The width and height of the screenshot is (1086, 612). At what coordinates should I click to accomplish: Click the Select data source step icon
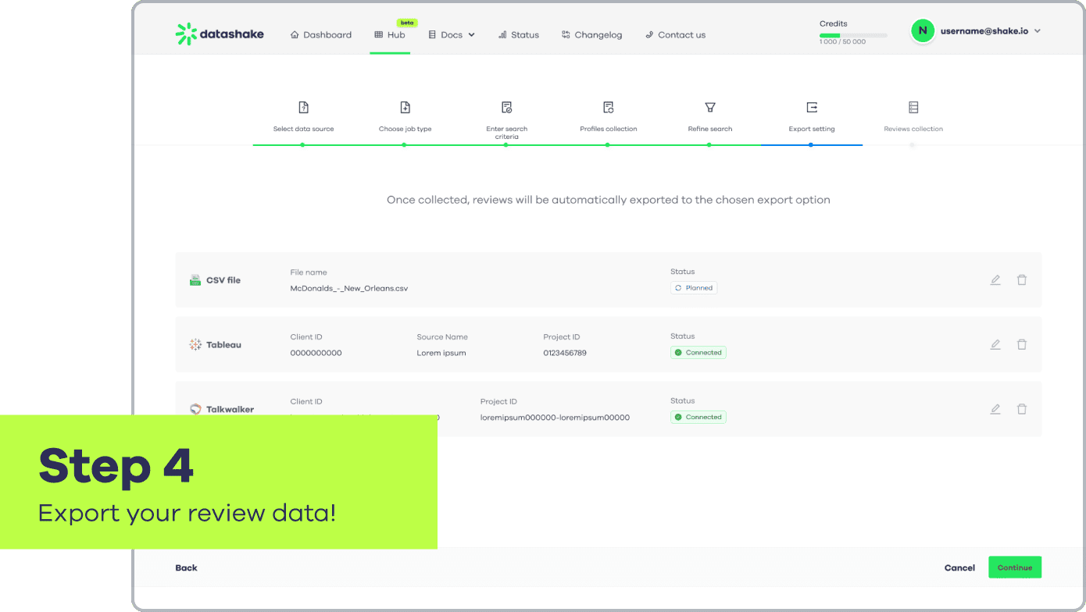304,107
